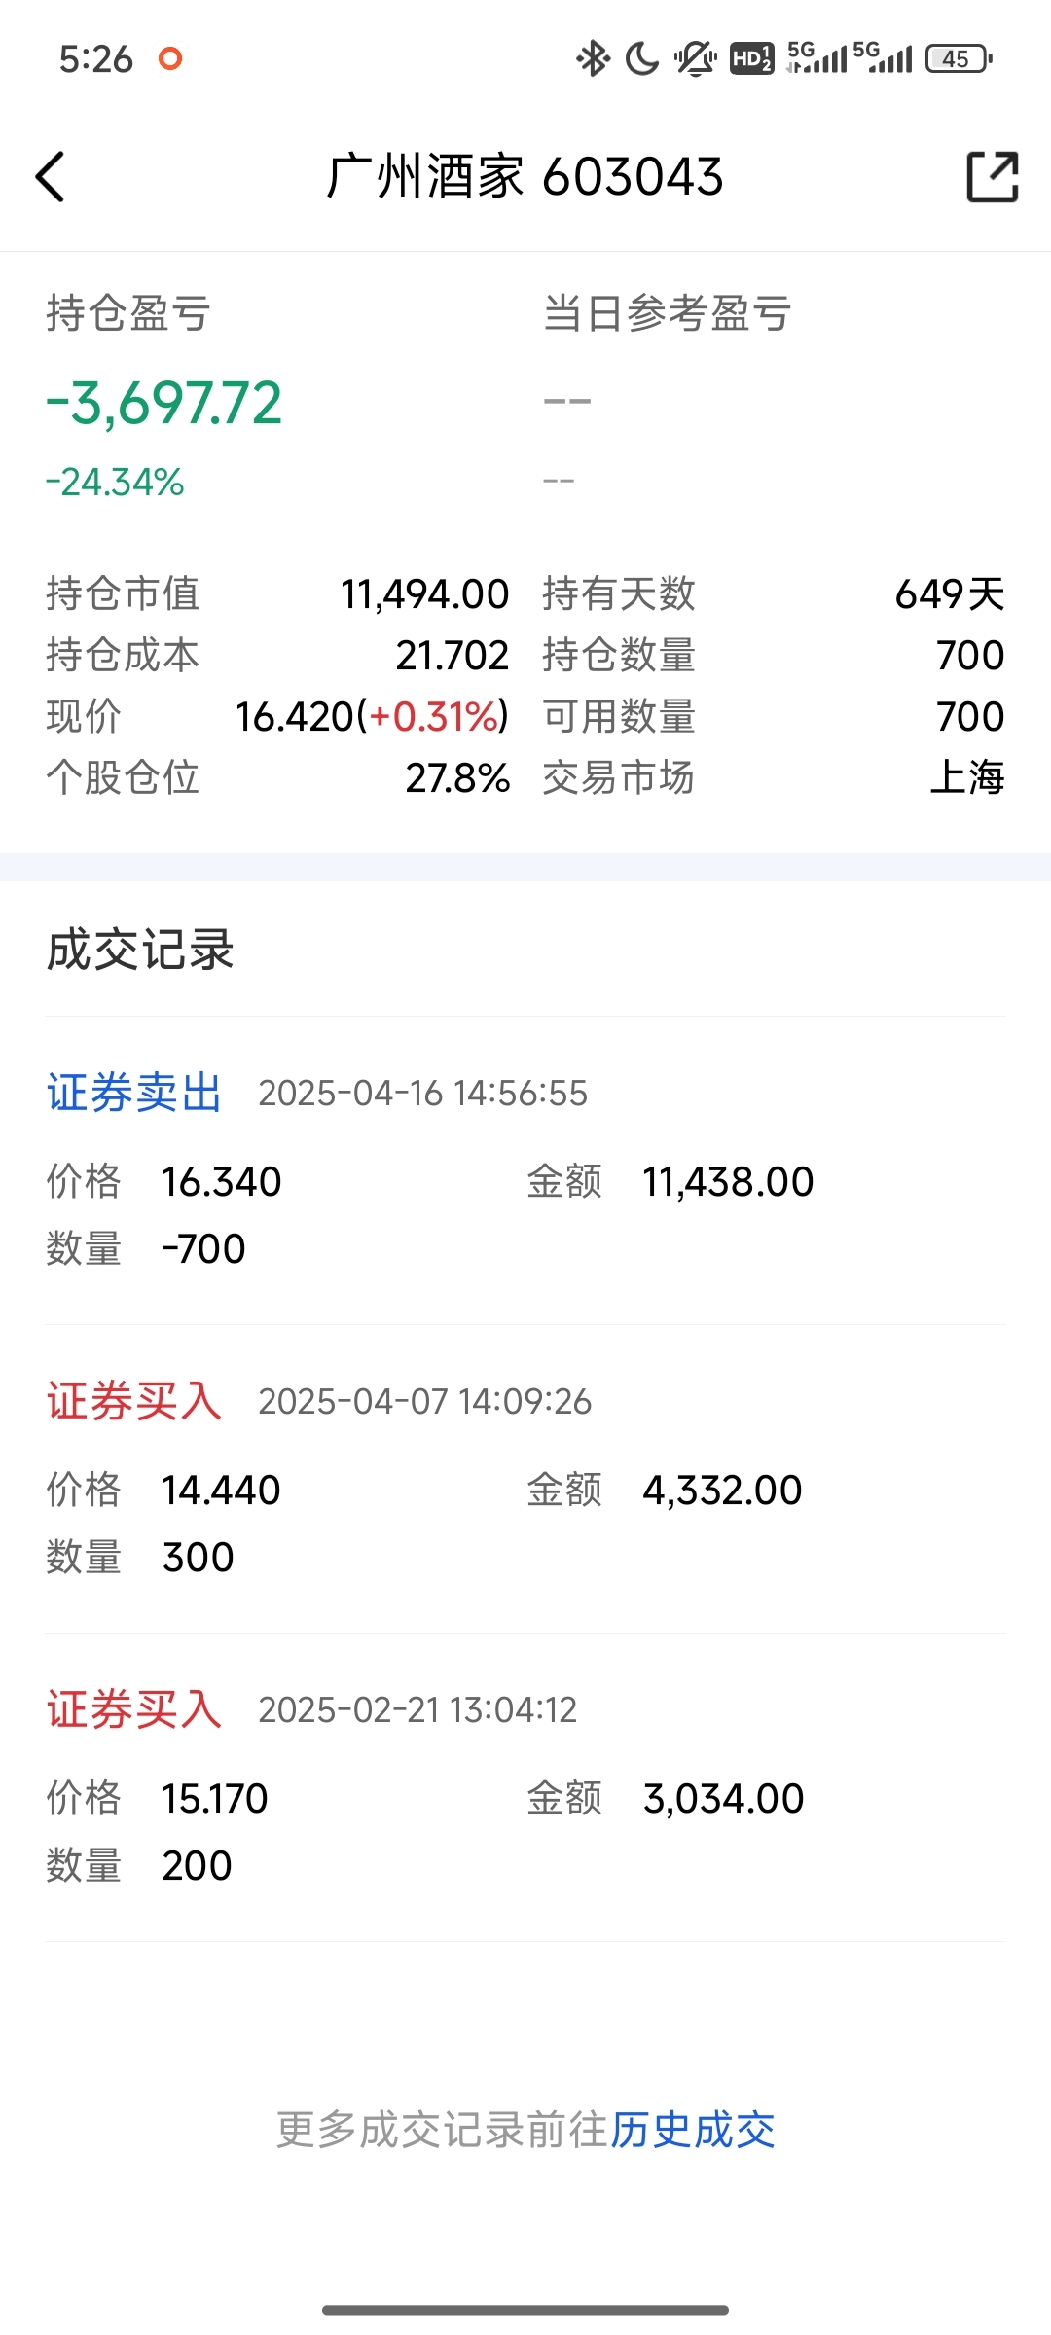This screenshot has height=2335, width=1051.
Task: Tap the 广州酒家 603043 title
Action: click(x=525, y=177)
